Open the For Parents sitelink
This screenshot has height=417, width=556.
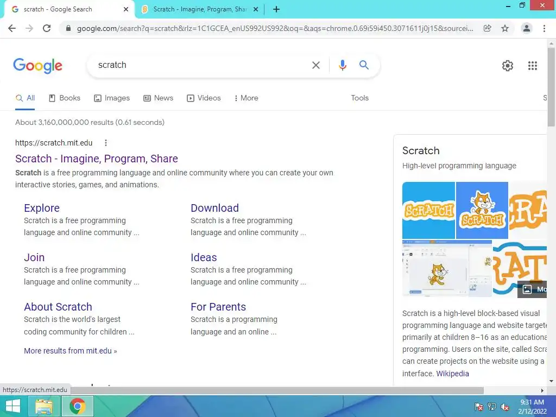pos(218,307)
